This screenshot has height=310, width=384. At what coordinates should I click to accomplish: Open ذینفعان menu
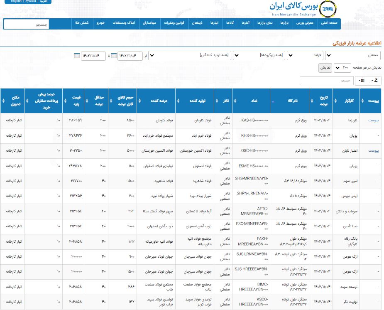[197, 23]
